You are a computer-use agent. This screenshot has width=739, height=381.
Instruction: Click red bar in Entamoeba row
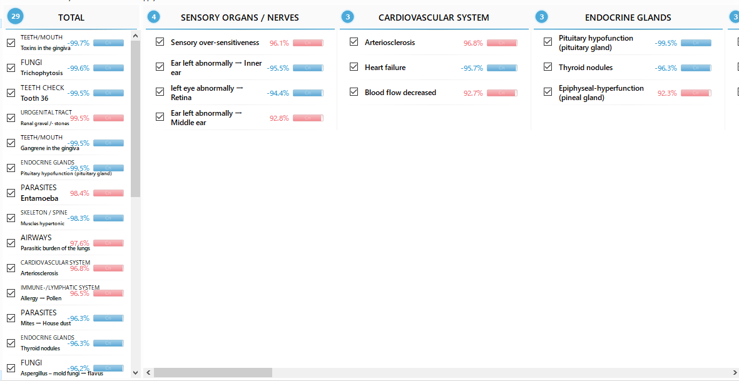point(108,193)
